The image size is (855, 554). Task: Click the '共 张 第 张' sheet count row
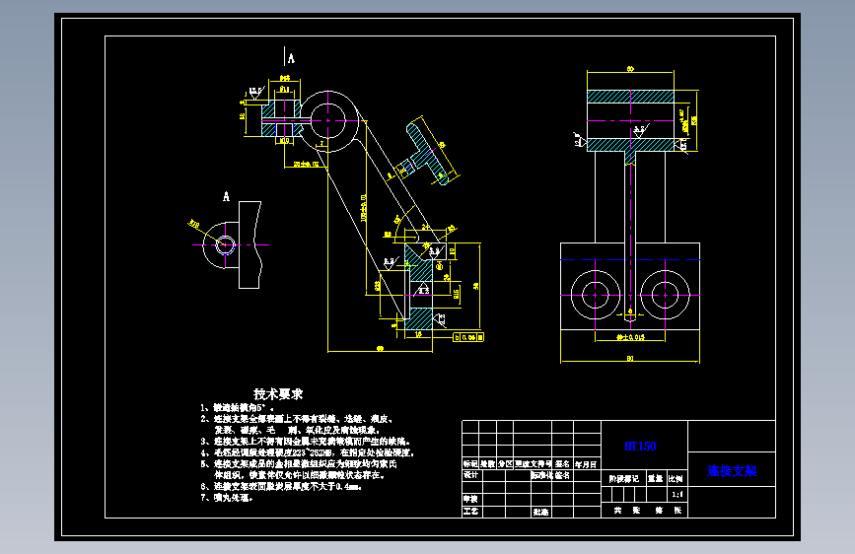point(647,511)
